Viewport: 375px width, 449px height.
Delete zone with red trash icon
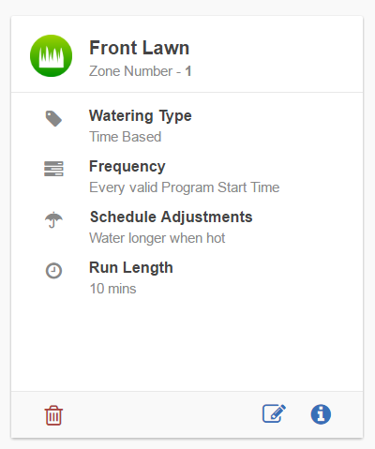pos(53,415)
